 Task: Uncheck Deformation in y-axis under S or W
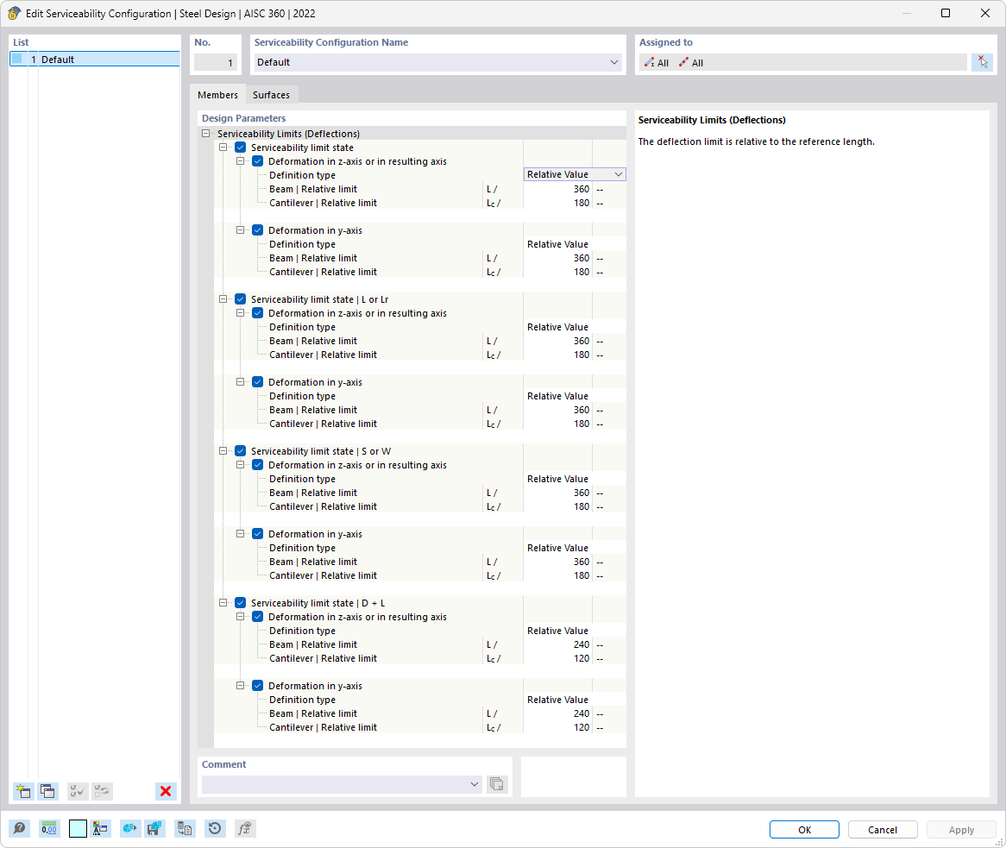(x=258, y=533)
